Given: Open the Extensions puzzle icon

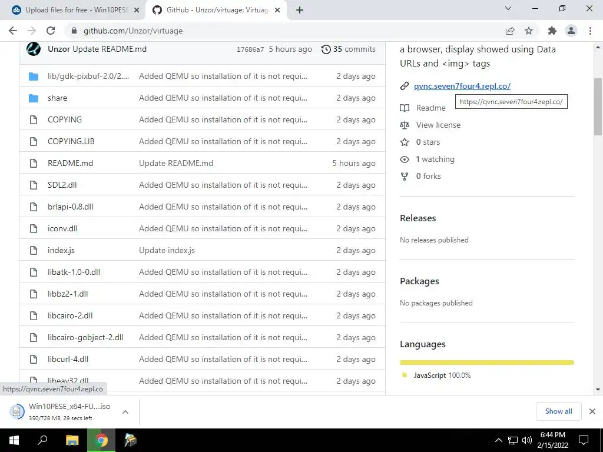Looking at the screenshot, I should pyautogui.click(x=552, y=31).
